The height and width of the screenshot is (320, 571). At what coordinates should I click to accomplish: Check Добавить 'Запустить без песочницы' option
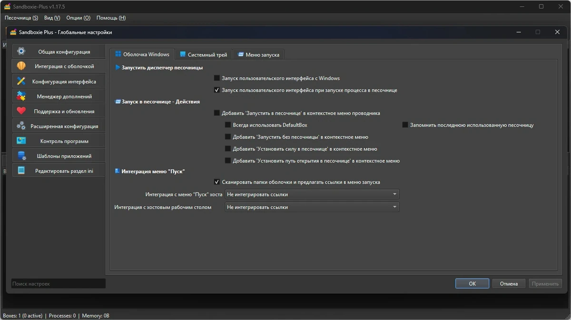tap(228, 137)
